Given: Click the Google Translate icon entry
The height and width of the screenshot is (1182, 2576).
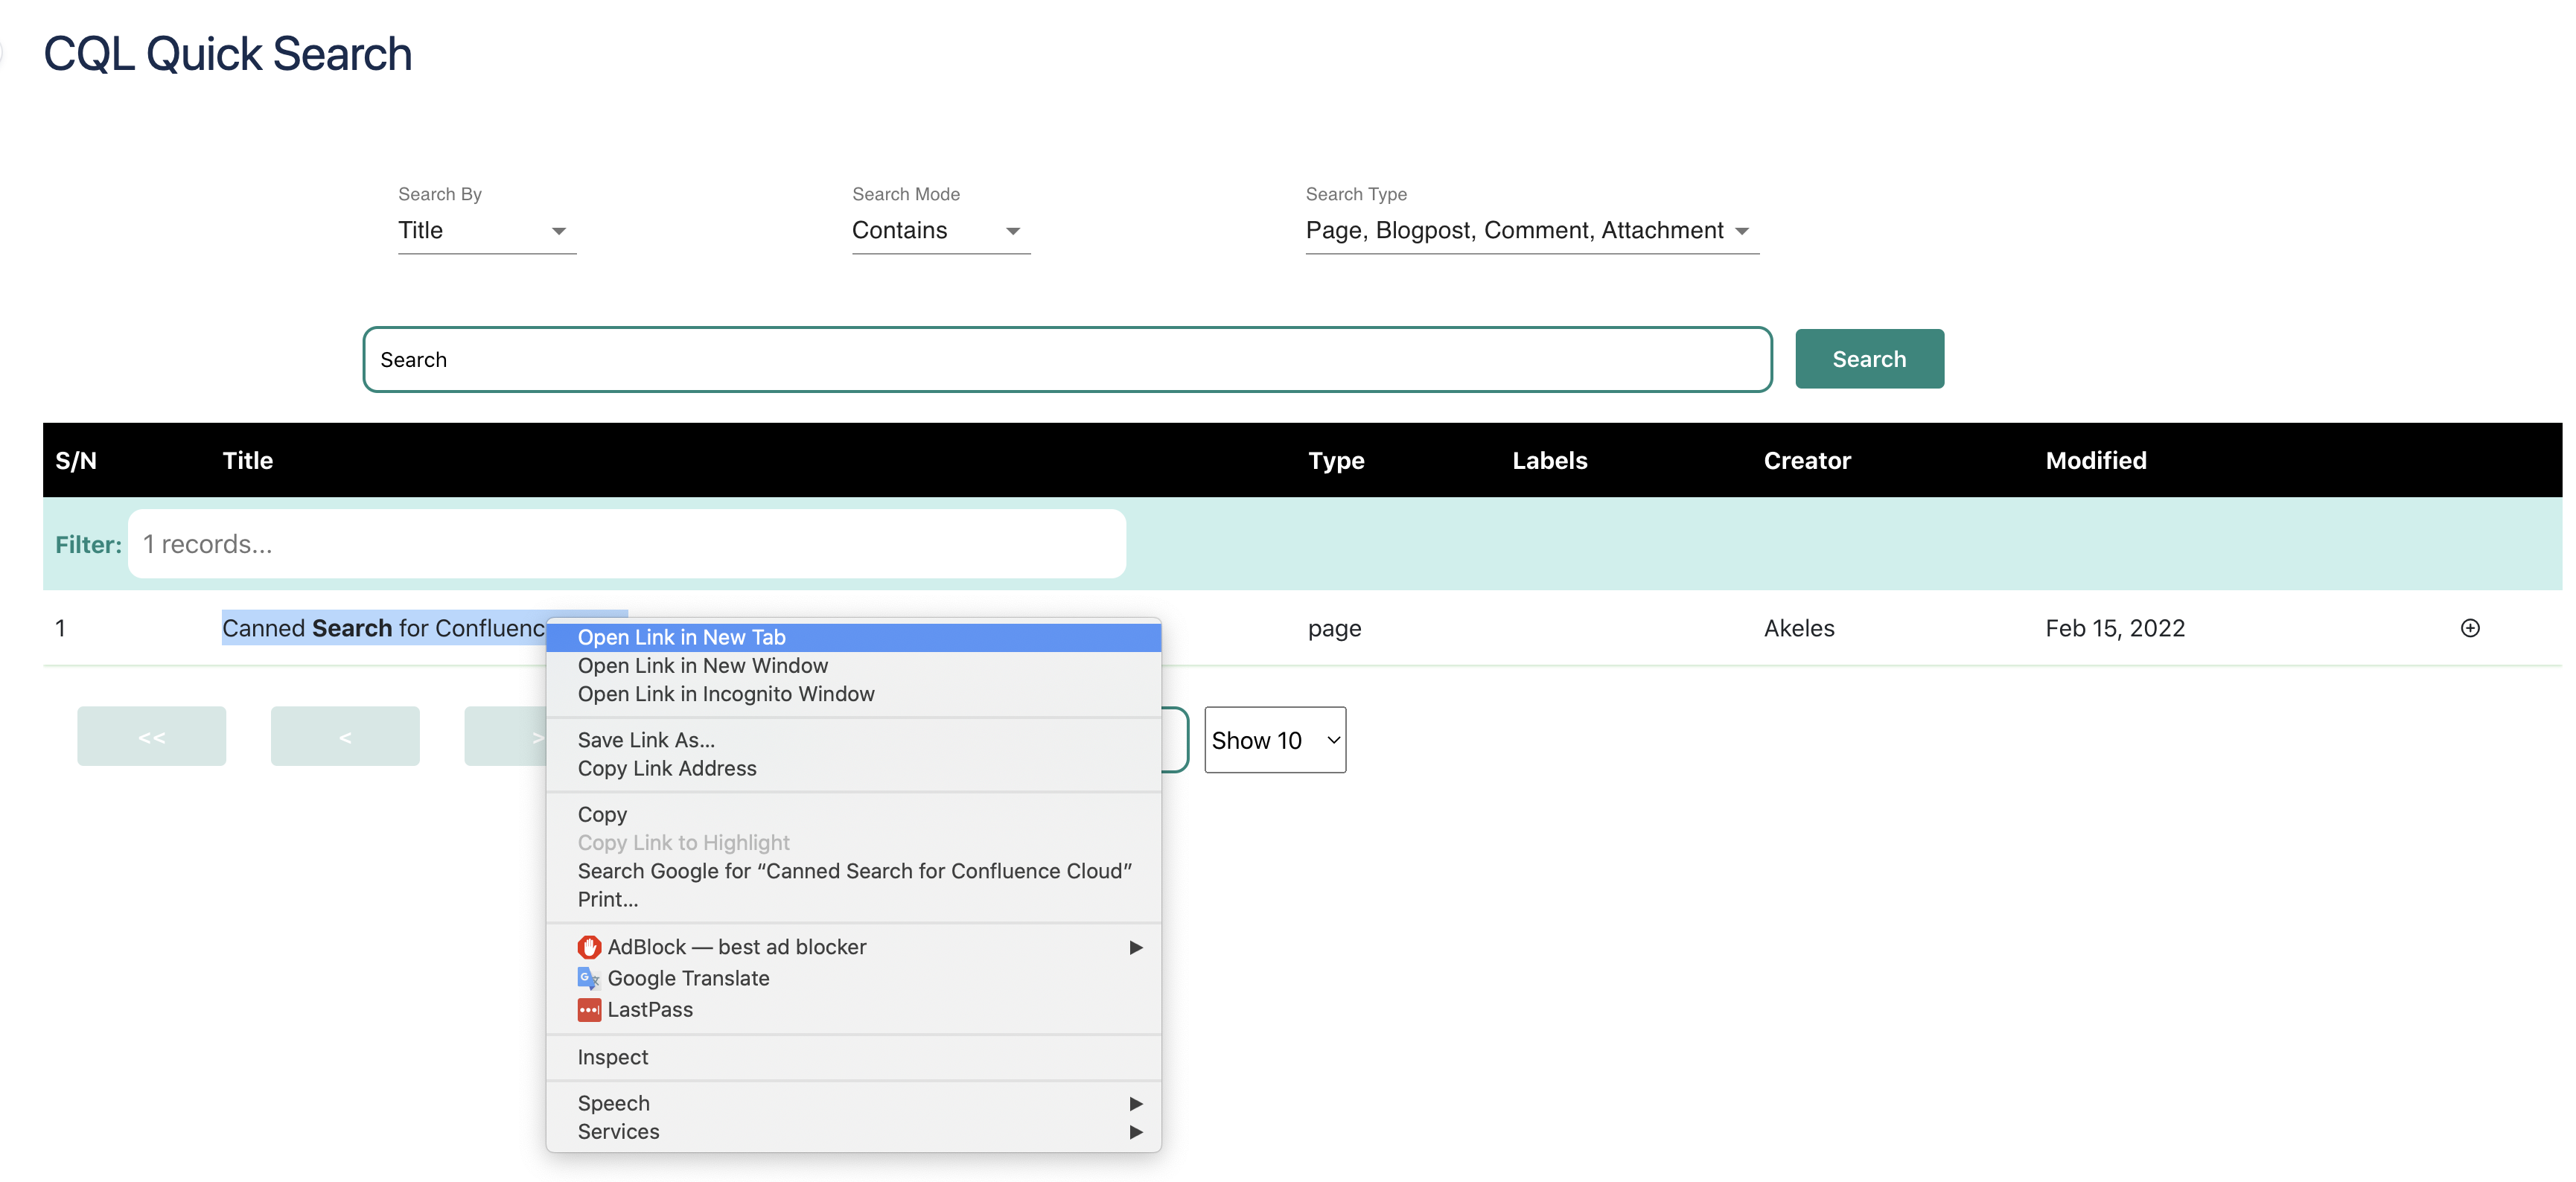Looking at the screenshot, I should tap(588, 978).
